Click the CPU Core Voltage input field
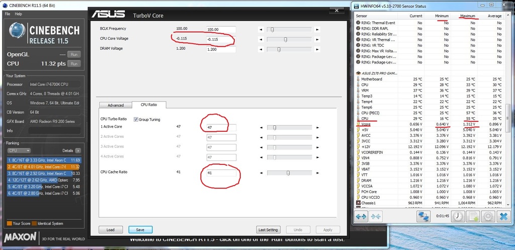 (x=221, y=39)
